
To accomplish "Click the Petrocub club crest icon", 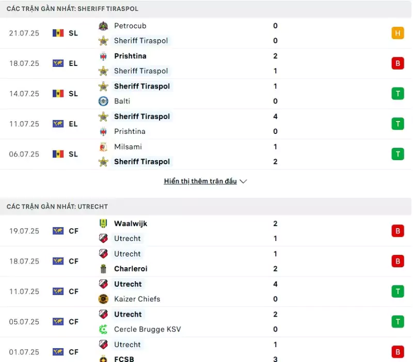I will [103, 26].
